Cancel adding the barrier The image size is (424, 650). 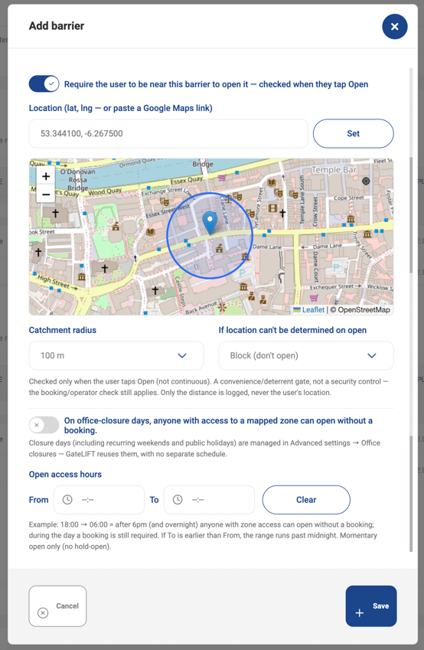coord(57,606)
